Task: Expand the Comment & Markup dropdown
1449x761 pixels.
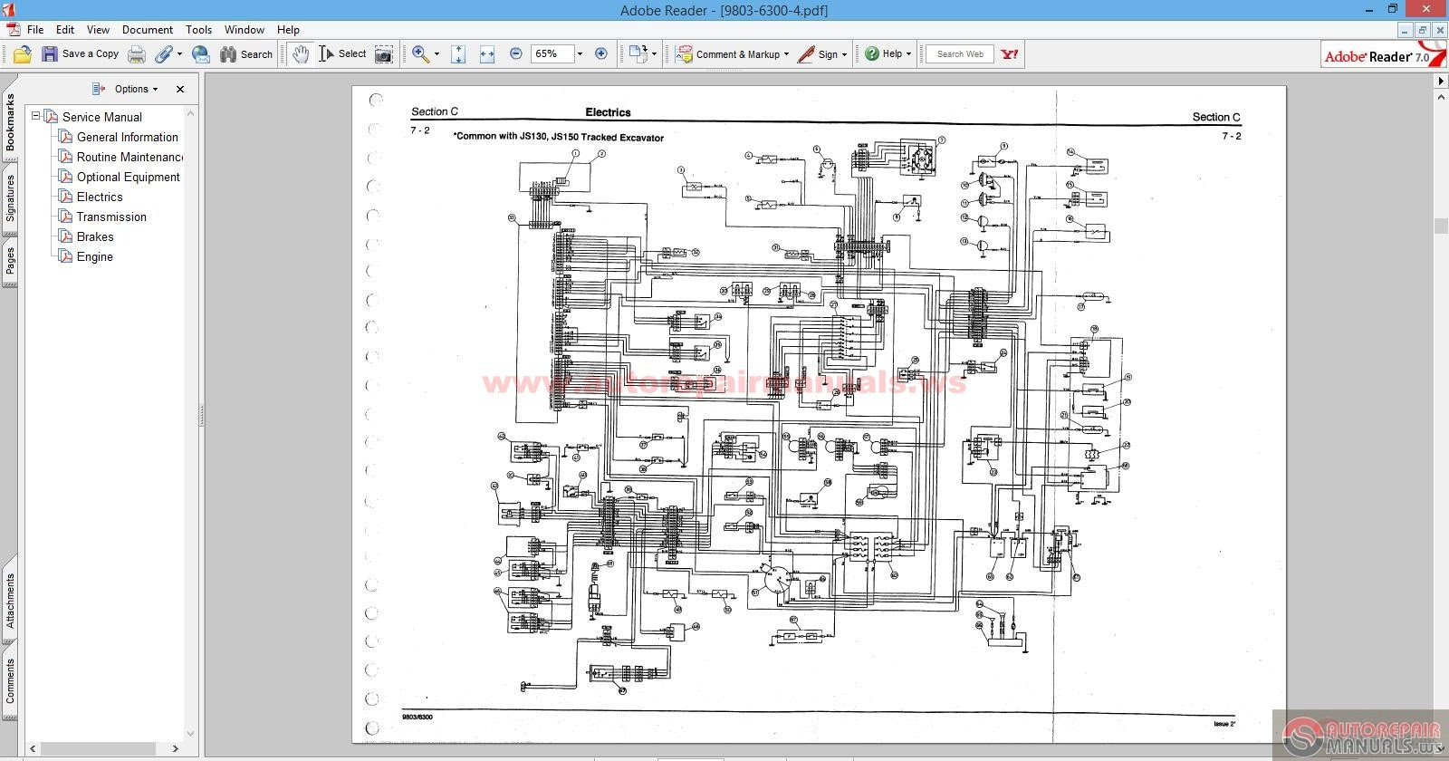Action: pos(786,54)
